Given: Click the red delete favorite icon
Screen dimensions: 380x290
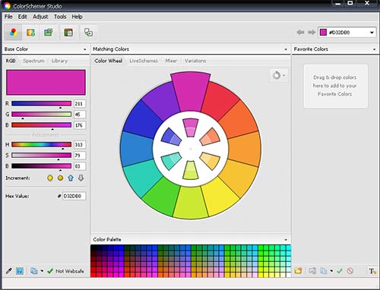Looking at the screenshot, I should [x=350, y=271].
